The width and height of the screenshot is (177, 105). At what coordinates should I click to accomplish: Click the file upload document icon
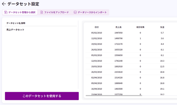pyautogui.click(x=42, y=12)
